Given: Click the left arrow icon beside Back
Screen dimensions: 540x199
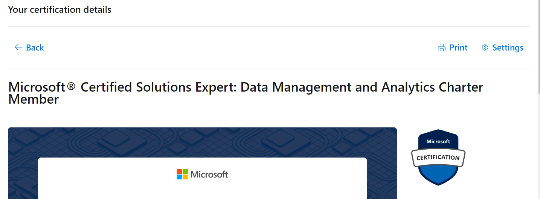Looking at the screenshot, I should 18,47.
